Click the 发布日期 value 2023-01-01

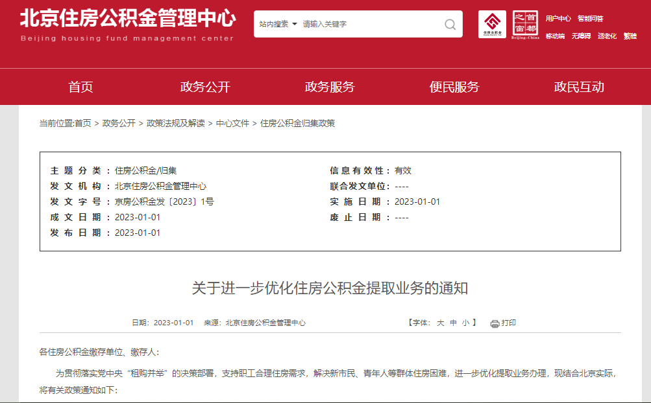click(138, 233)
